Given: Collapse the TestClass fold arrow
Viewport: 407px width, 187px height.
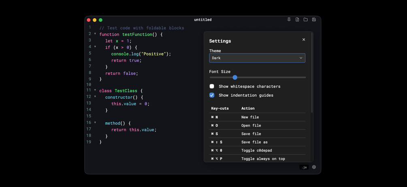Looking at the screenshot, I should (95, 90).
